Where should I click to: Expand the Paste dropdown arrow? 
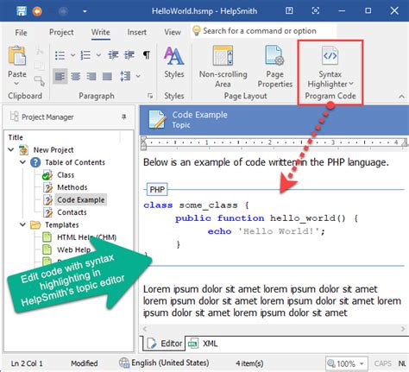[x=16, y=84]
